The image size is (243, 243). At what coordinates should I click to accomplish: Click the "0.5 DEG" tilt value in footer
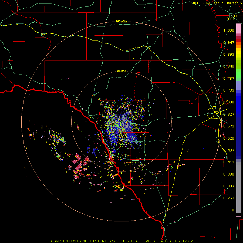pos(130,241)
